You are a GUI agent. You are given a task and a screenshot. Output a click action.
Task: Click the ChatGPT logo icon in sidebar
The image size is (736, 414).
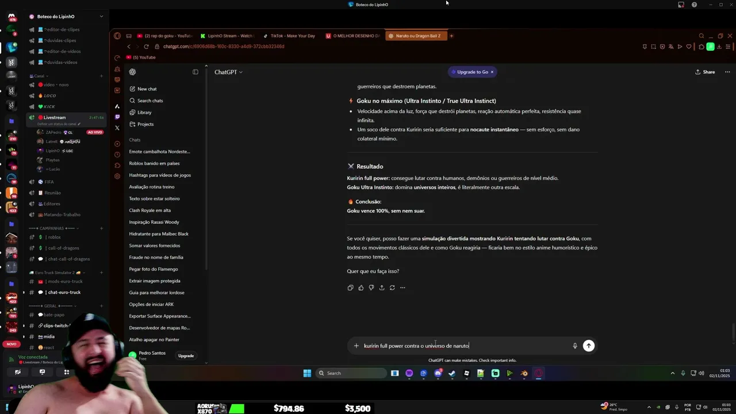click(x=132, y=72)
